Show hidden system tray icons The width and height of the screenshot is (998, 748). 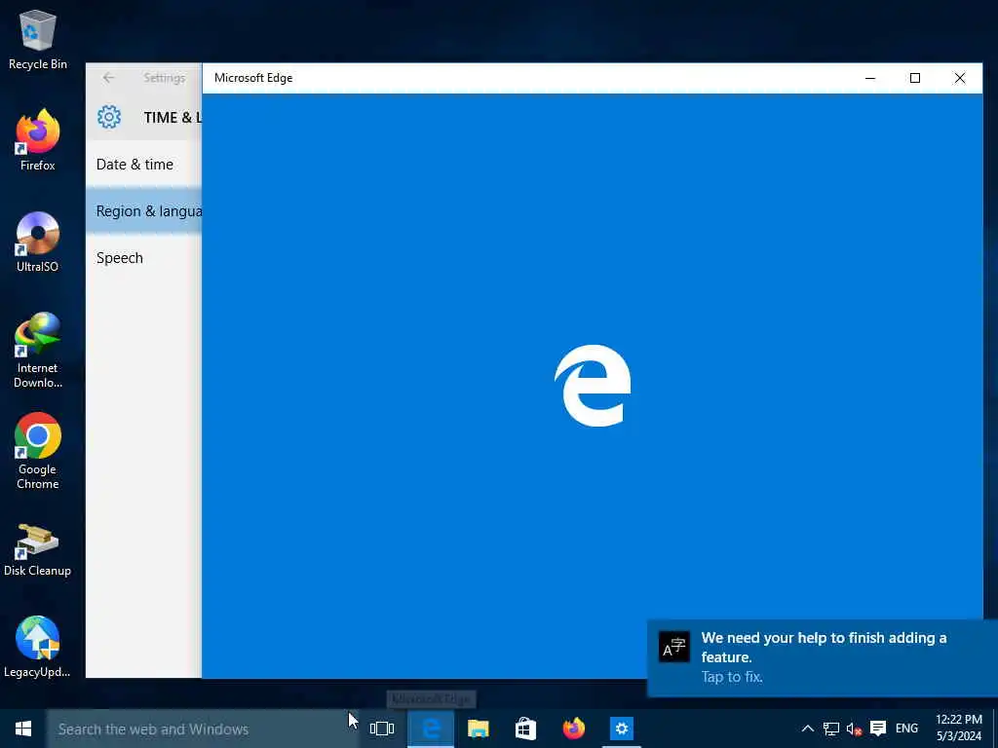807,729
